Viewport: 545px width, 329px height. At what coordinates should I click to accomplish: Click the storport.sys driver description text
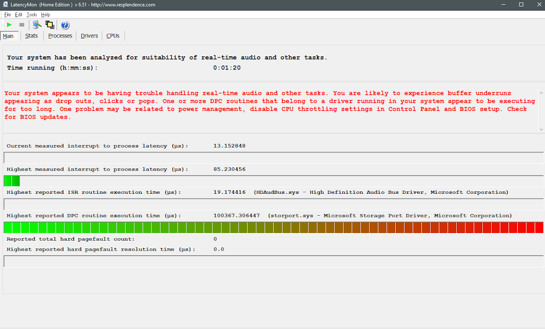(390, 216)
